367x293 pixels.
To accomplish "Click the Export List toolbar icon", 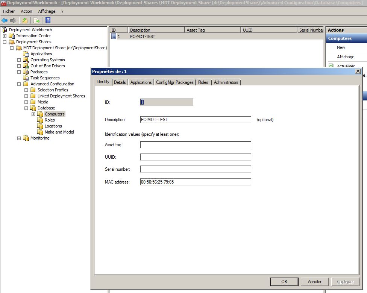I will coord(36,20).
